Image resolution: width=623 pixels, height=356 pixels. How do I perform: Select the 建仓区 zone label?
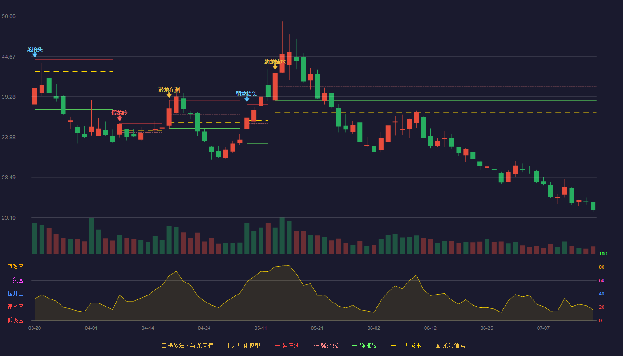click(15, 307)
